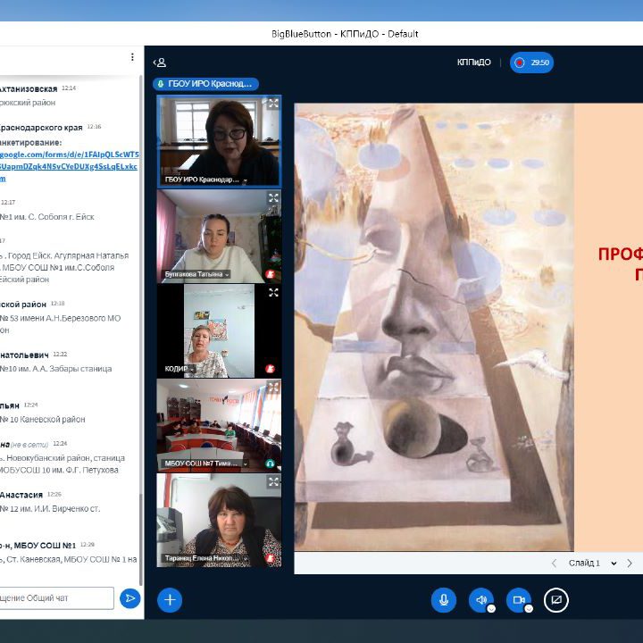
Task: Click the ГБОУ ИРО talking indicator pill
Action: click(206, 84)
